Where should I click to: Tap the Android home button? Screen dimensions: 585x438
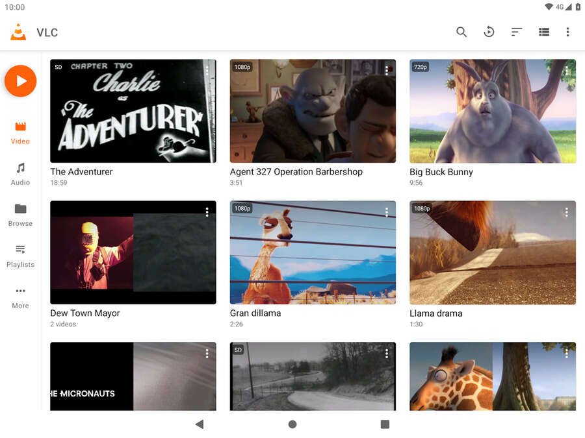click(x=292, y=424)
